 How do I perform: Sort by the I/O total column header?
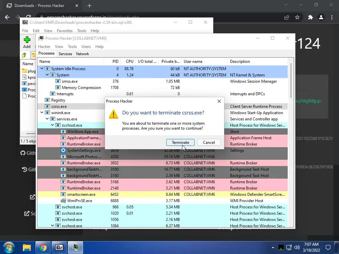pos(147,61)
